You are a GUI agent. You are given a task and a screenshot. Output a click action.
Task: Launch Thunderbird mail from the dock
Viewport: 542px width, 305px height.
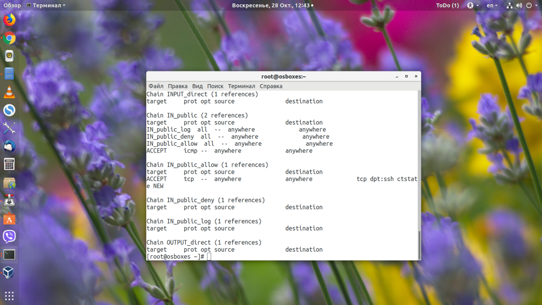click(x=10, y=146)
